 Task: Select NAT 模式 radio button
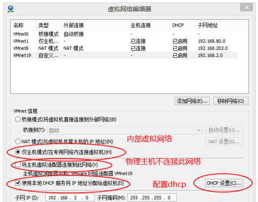[18, 141]
